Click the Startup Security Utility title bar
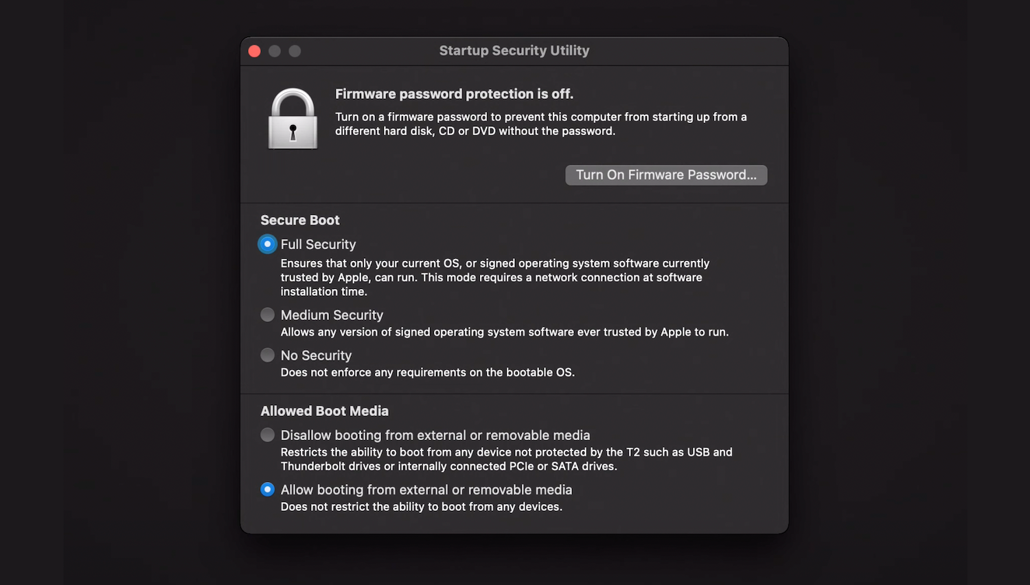The width and height of the screenshot is (1030, 585). 514,50
